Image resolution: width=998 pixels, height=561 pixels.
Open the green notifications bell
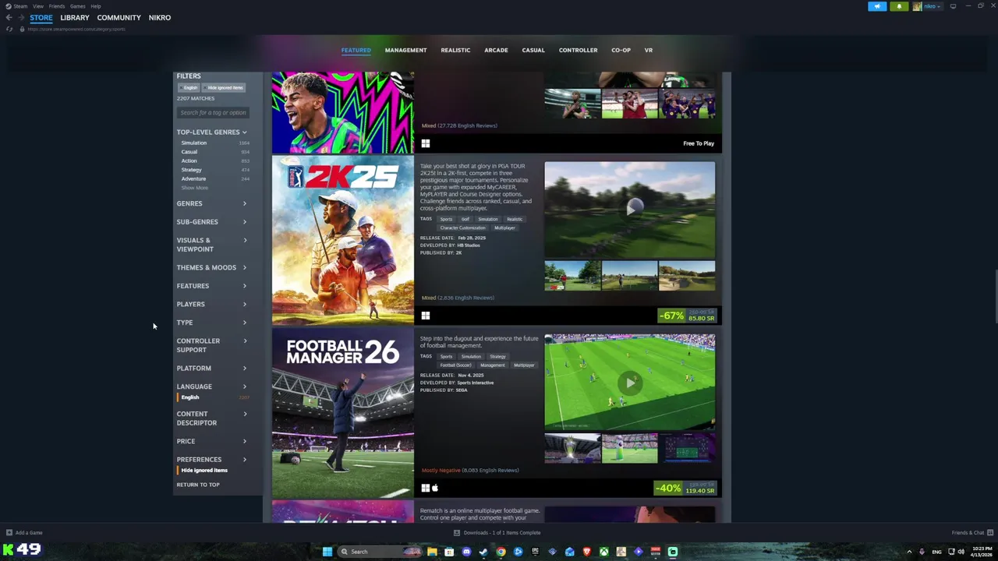click(x=899, y=6)
